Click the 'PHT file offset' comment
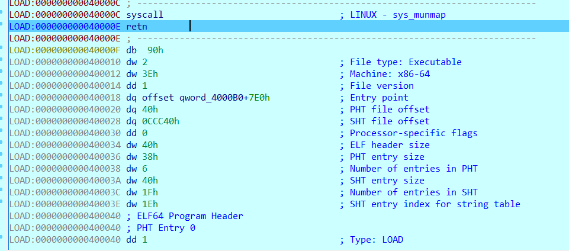The image size is (569, 251). tap(390, 110)
